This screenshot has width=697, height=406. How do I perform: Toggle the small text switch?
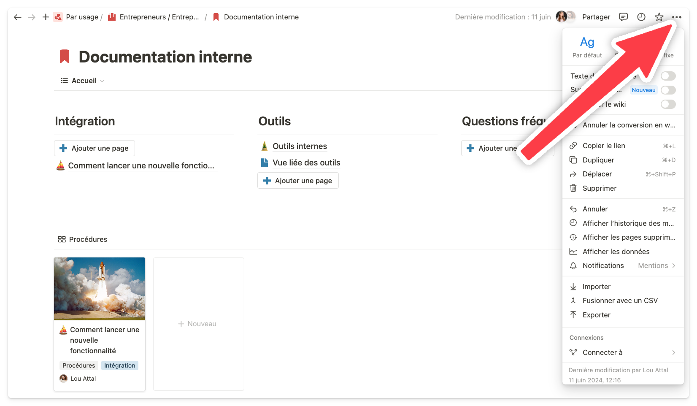pos(668,76)
